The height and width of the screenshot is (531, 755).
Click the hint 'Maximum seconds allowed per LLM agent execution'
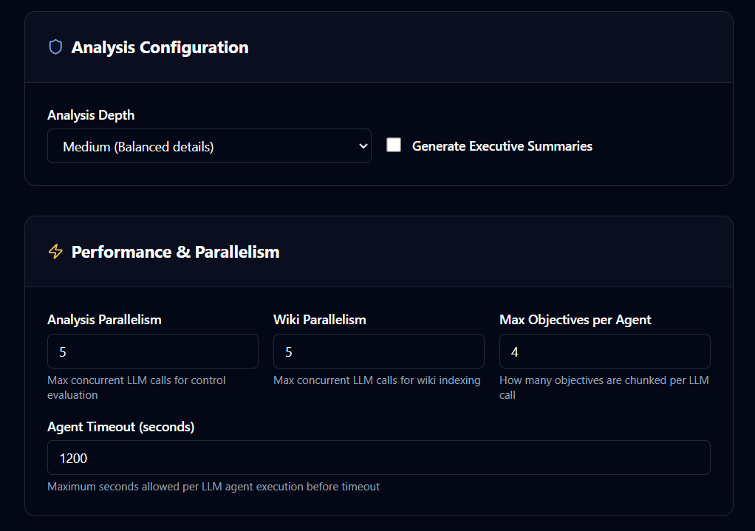tap(213, 487)
